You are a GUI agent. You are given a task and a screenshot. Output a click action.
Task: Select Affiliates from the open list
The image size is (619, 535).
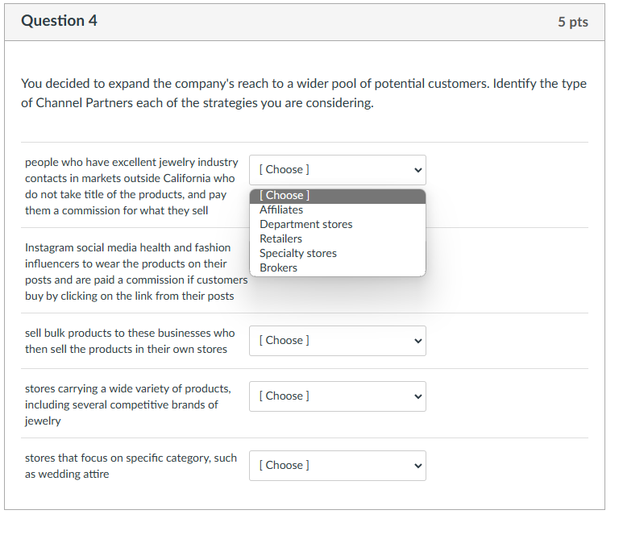281,210
